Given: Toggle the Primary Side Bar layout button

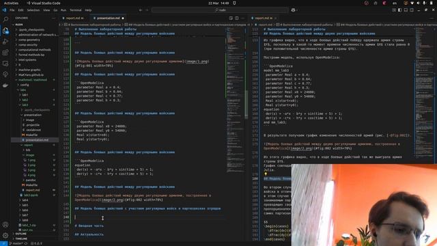Looking at the screenshot, I should (399, 10).
